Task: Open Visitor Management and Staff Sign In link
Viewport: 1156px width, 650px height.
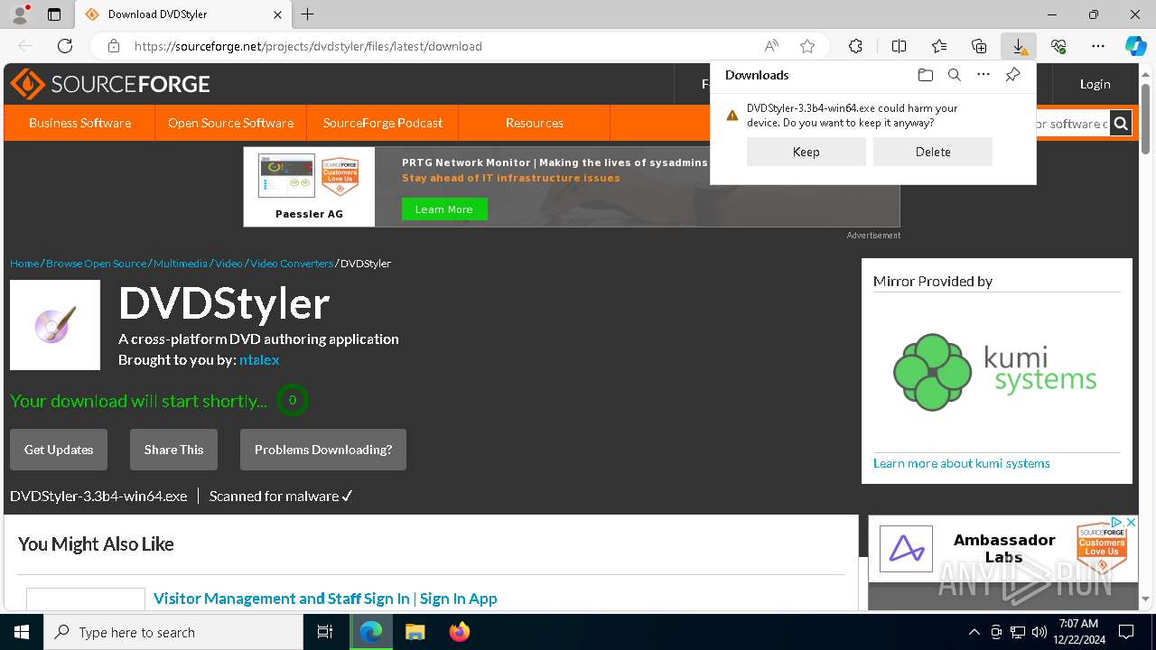Action: 325,599
